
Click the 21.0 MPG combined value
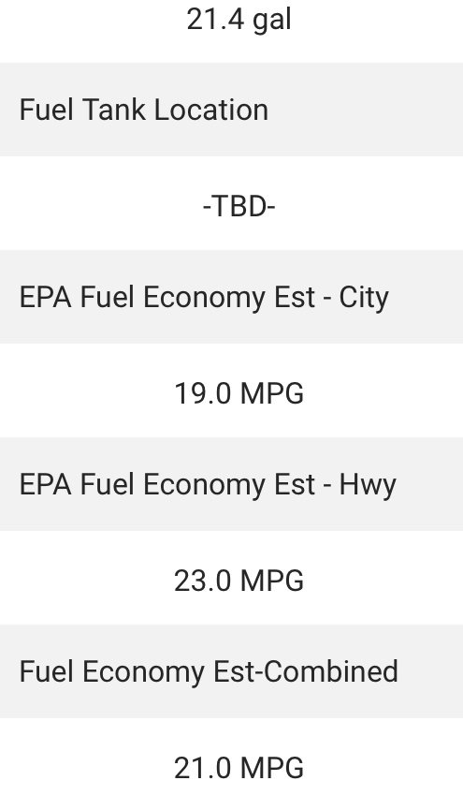click(239, 768)
